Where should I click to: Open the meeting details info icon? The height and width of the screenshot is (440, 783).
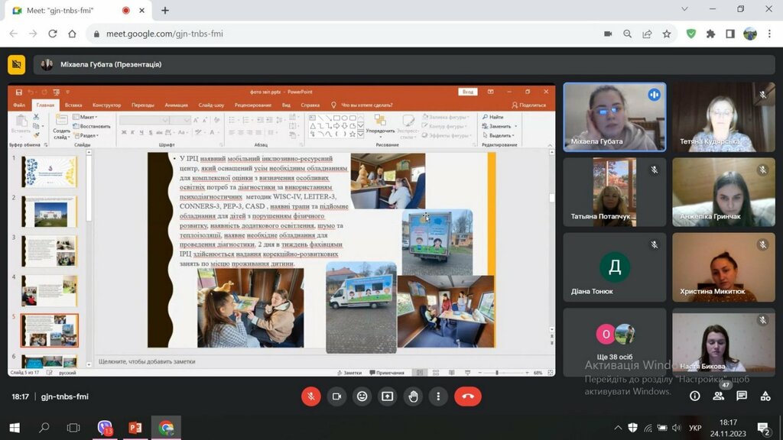[694, 396]
